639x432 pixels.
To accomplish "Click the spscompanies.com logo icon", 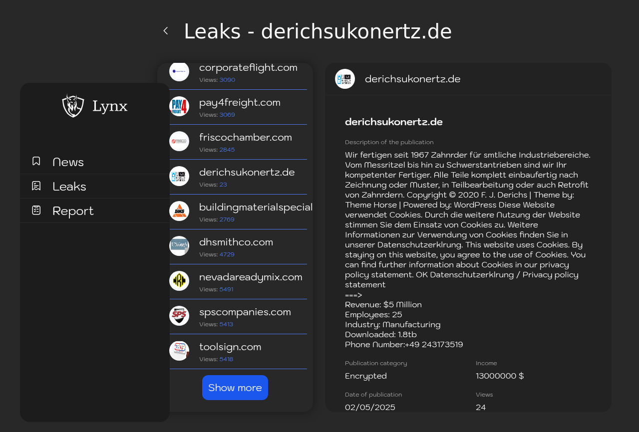I will click(x=179, y=316).
